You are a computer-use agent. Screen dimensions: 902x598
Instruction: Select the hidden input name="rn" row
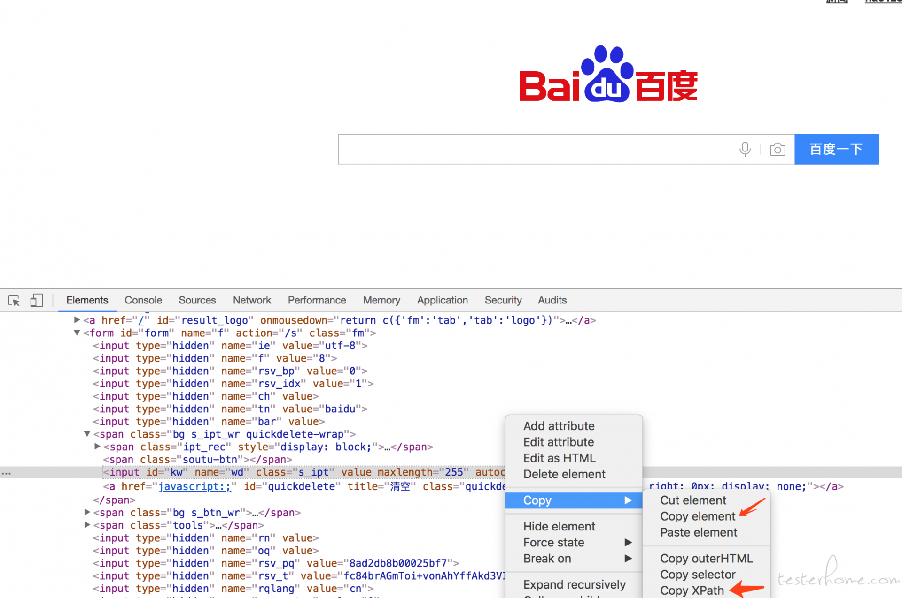(x=206, y=538)
